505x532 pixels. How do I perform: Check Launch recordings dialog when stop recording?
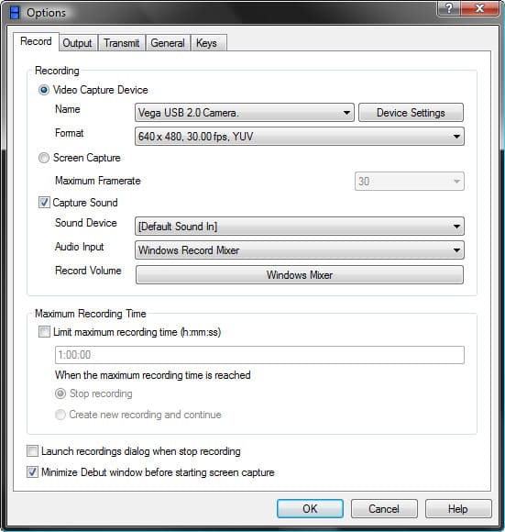pos(33,451)
